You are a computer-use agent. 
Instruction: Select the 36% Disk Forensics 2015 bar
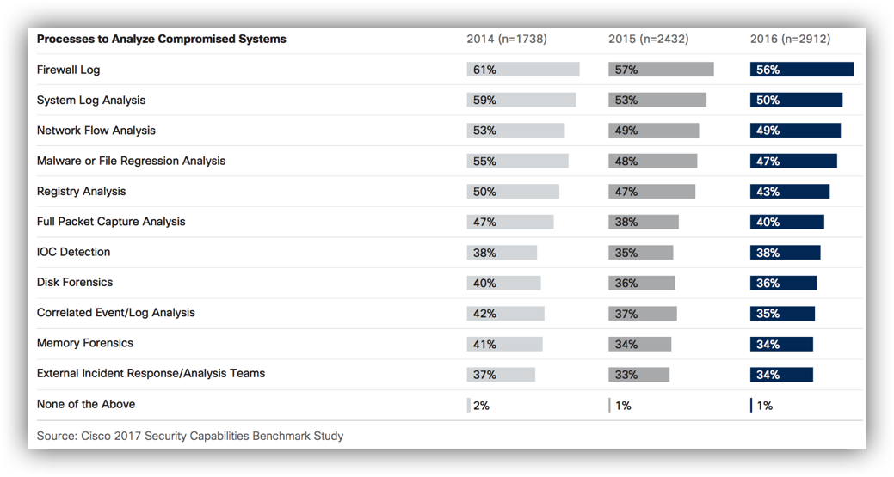641,283
